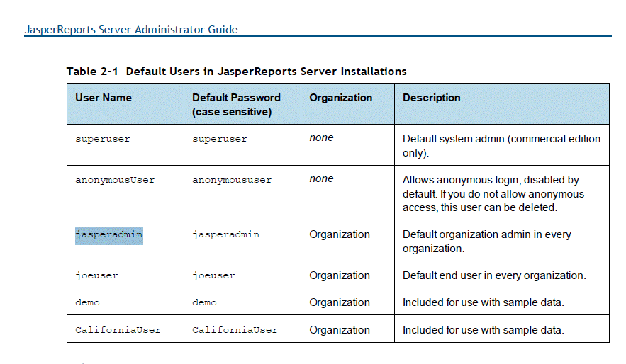Click the none organization cell in superuser row

click(321, 138)
